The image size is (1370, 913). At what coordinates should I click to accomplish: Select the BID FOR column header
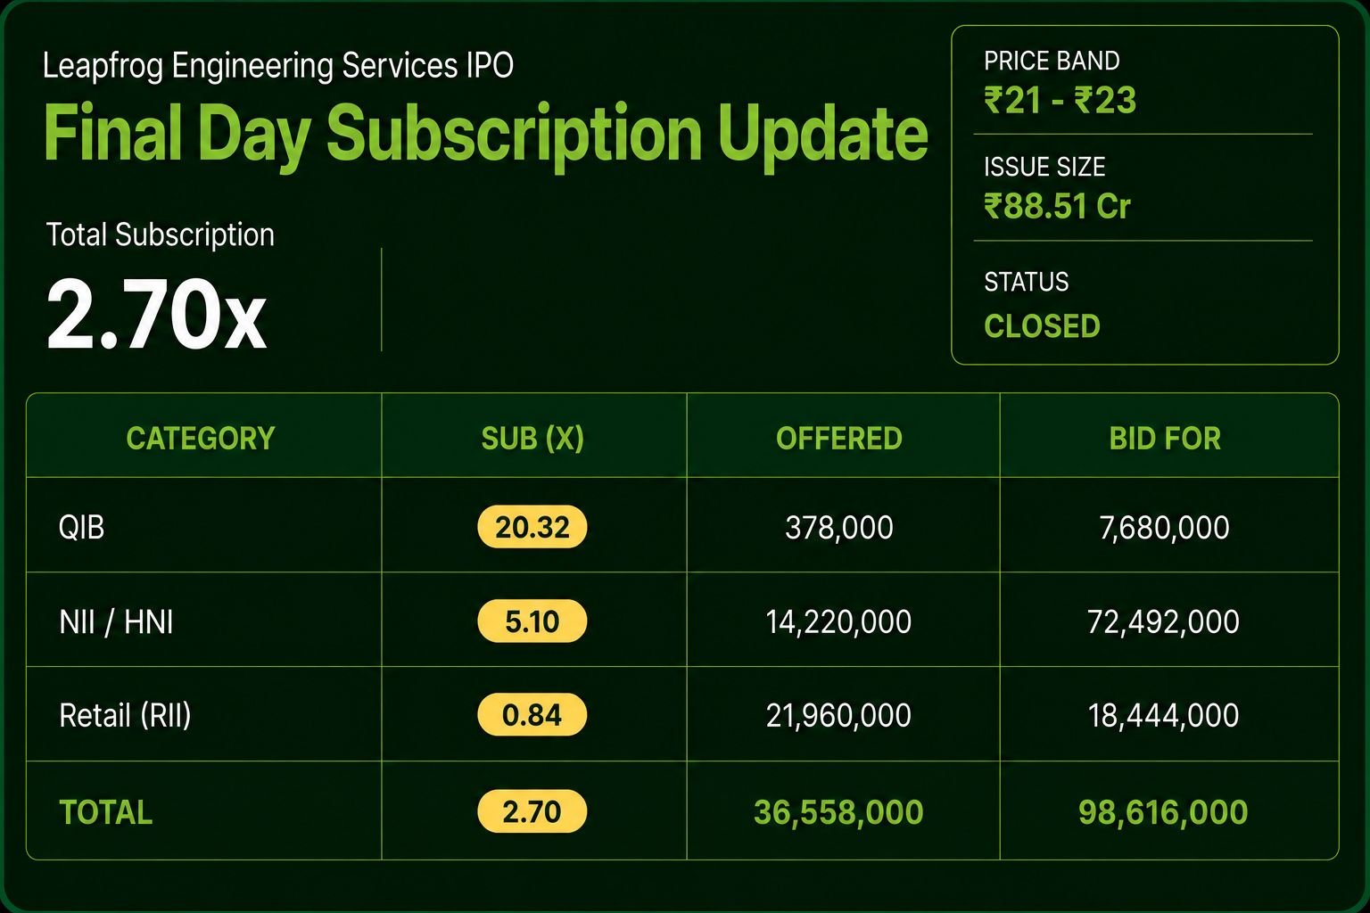[x=1165, y=438]
